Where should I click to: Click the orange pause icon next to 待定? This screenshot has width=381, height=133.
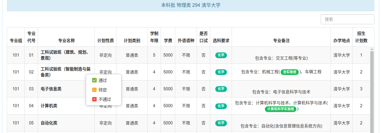94,90
